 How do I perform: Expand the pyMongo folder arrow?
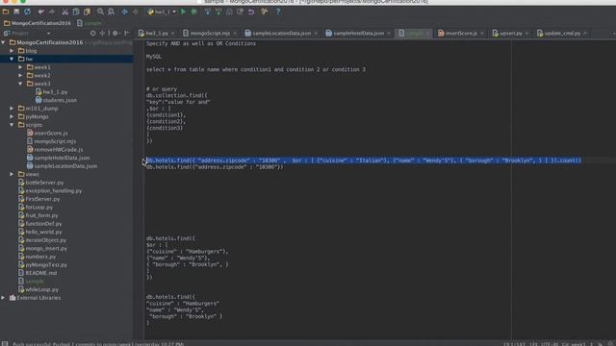(x=12, y=116)
